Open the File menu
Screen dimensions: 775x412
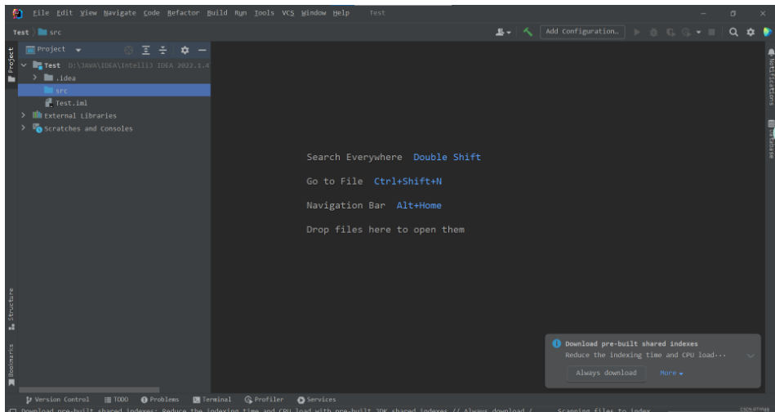[x=41, y=13]
